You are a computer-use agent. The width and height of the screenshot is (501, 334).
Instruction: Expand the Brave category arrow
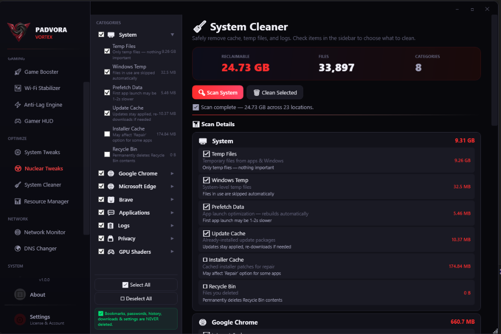[x=172, y=199]
